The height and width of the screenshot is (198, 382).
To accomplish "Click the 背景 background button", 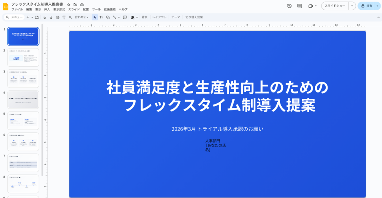I will (144, 17).
